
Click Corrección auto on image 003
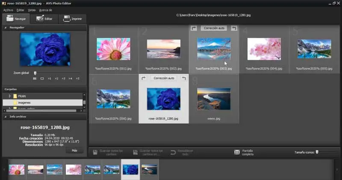pos(214,28)
